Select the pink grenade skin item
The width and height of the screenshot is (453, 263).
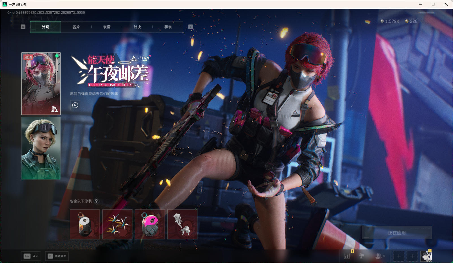pos(150,224)
